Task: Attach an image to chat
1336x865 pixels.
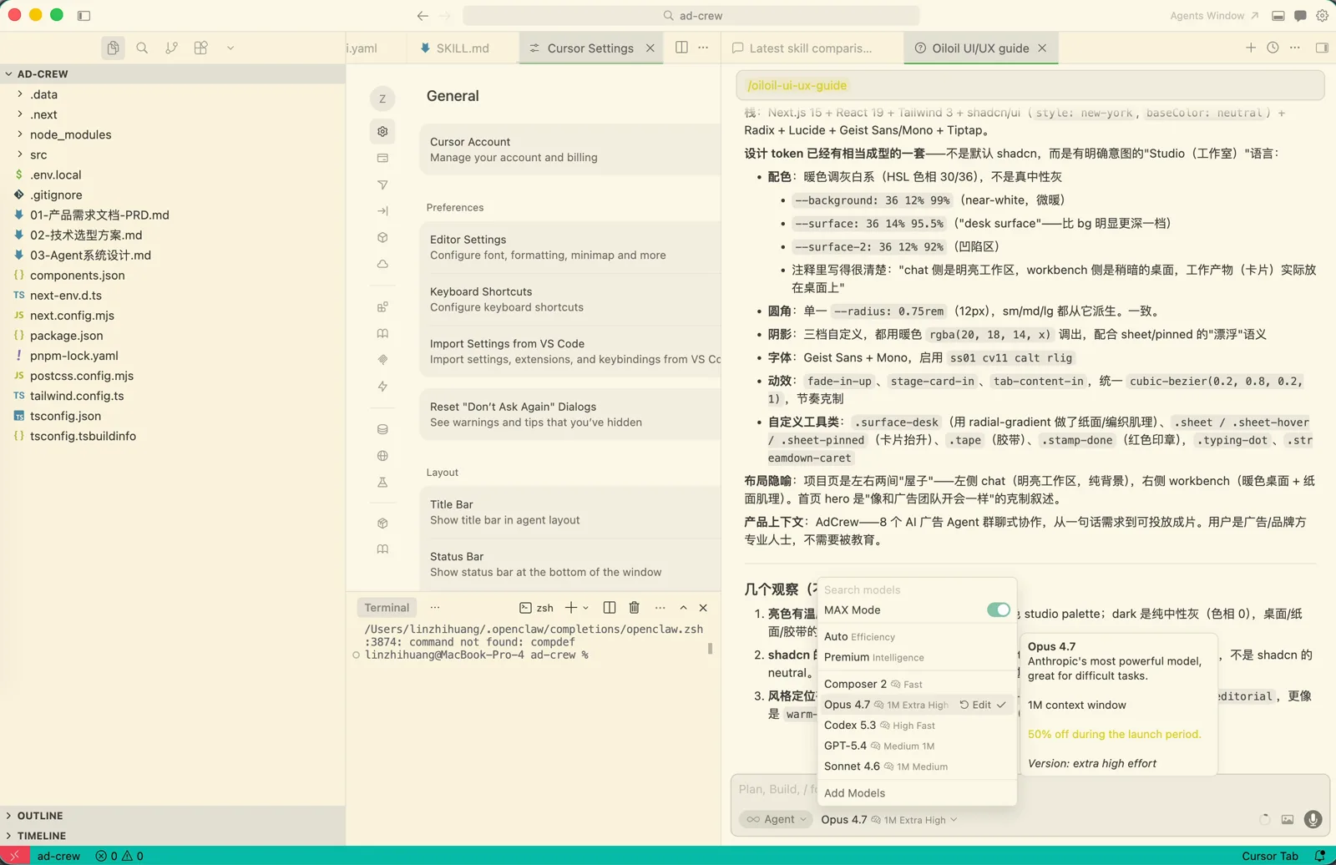Action: [x=1288, y=819]
